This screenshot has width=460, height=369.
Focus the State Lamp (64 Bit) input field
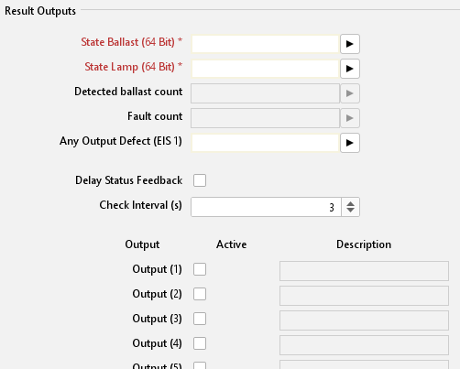pos(266,69)
